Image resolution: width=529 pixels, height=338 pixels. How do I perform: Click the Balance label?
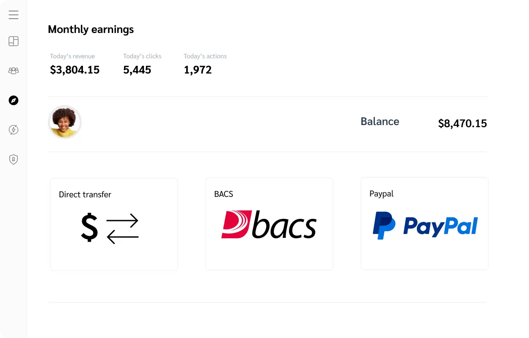[x=380, y=121]
